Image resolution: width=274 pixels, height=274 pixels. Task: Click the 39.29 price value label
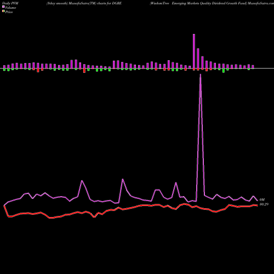[x=264, y=204]
